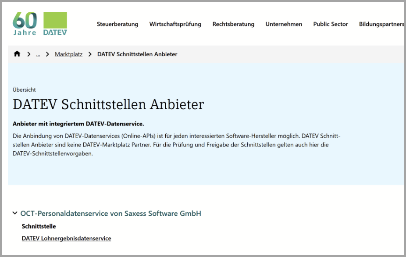Open Public Sector navigation menu

click(331, 24)
